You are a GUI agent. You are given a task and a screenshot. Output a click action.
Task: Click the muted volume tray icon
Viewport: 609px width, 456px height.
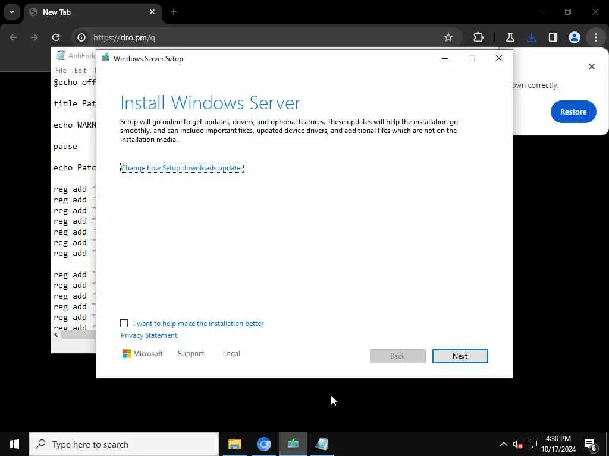pos(517,444)
